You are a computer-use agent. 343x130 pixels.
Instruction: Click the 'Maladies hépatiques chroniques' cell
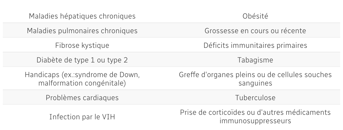click(82, 16)
